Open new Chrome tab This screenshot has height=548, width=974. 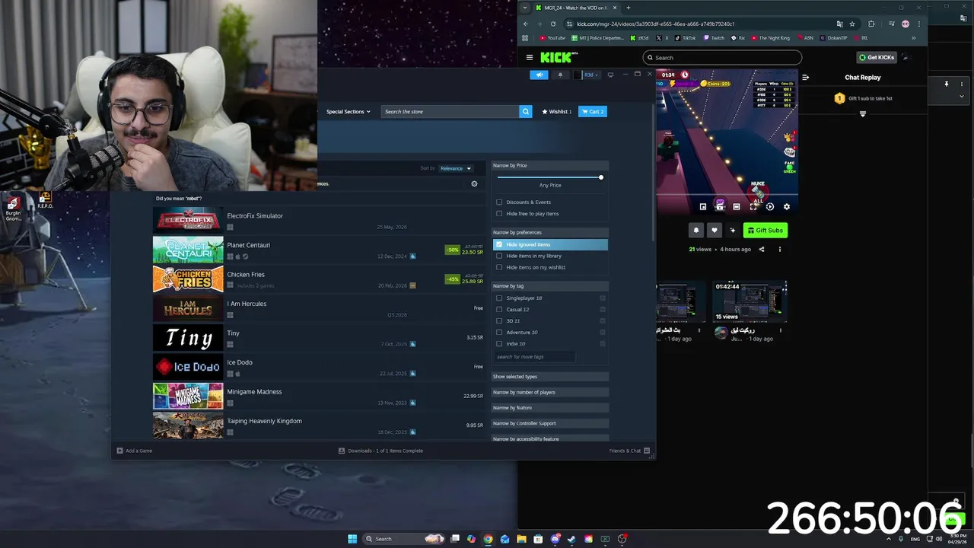[628, 8]
